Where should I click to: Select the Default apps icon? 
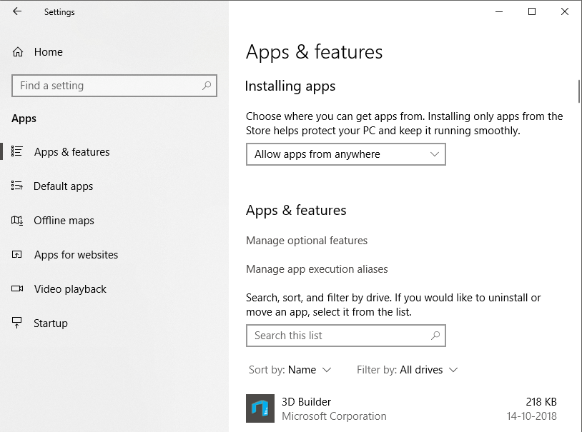17,186
